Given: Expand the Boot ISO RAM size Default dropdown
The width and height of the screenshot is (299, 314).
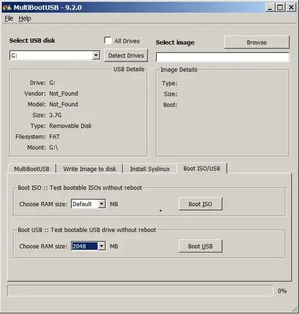Looking at the screenshot, I should (102, 204).
